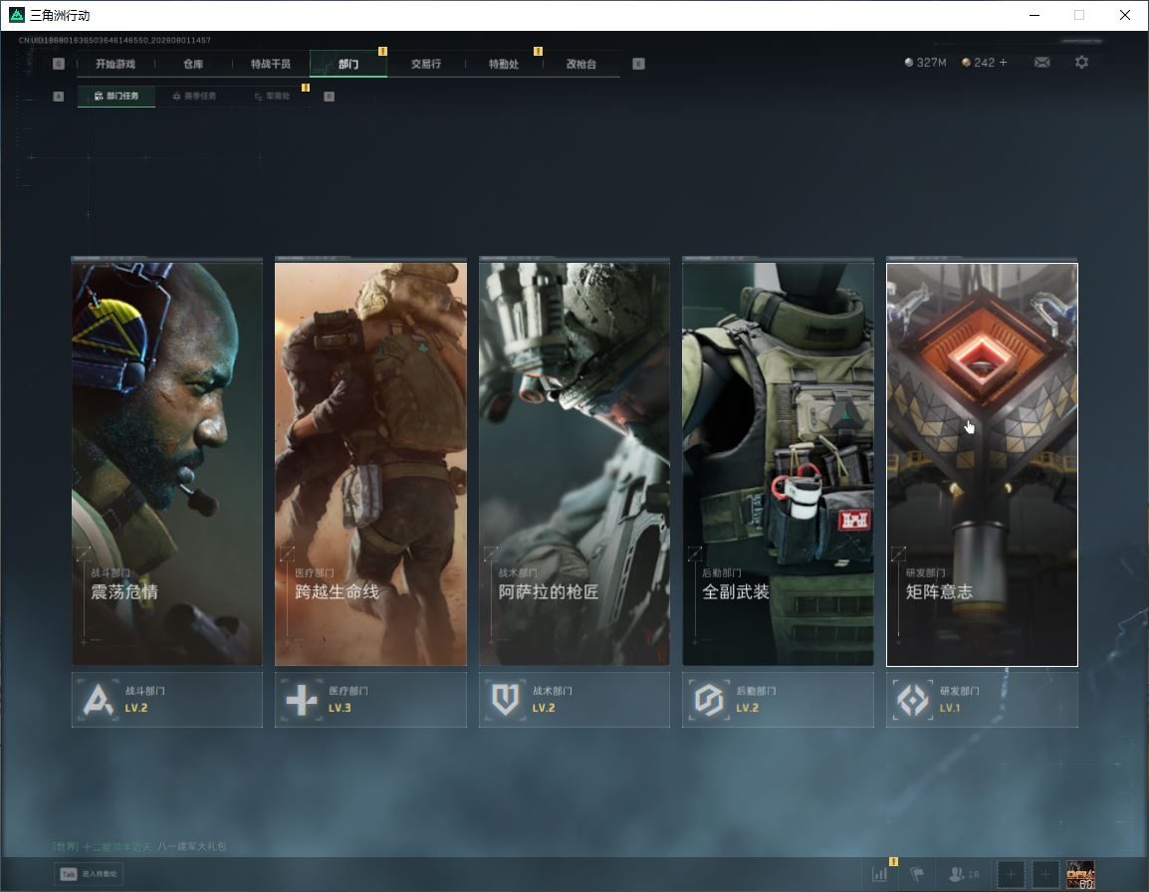Select the 部门 tab
This screenshot has width=1149, height=892.
coord(348,64)
